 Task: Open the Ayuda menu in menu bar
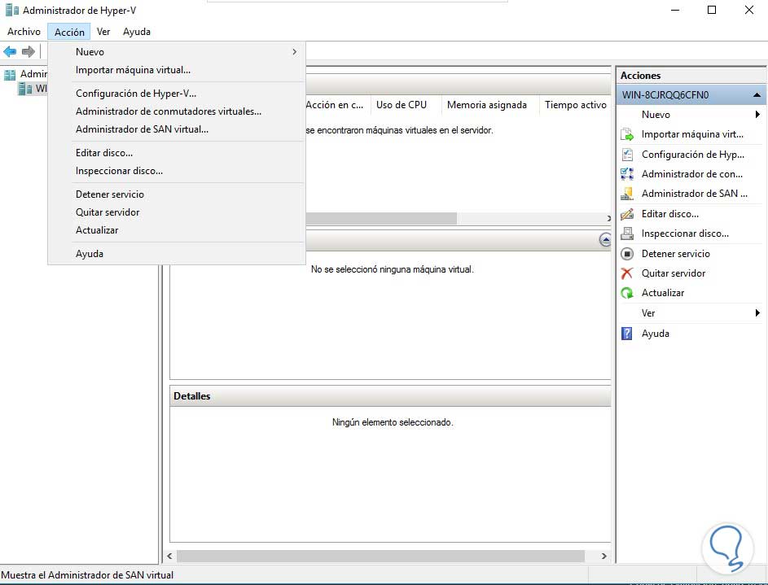[x=137, y=32]
